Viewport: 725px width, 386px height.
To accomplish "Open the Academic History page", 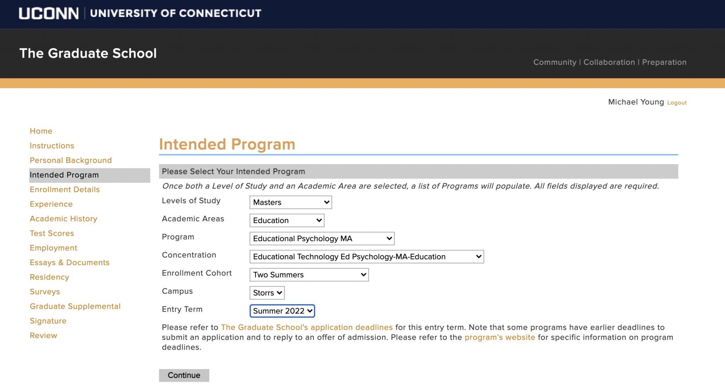I will click(63, 218).
